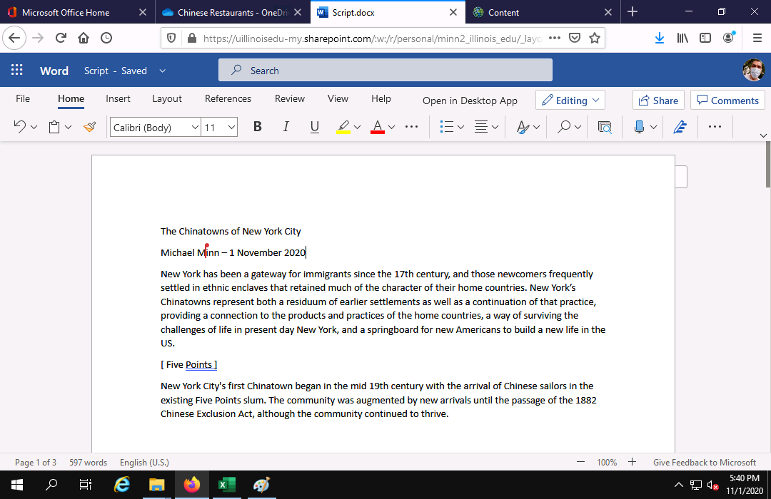Toggle underline formatting

click(x=314, y=127)
